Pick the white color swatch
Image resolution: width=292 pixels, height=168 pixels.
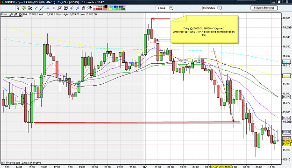[94, 7]
